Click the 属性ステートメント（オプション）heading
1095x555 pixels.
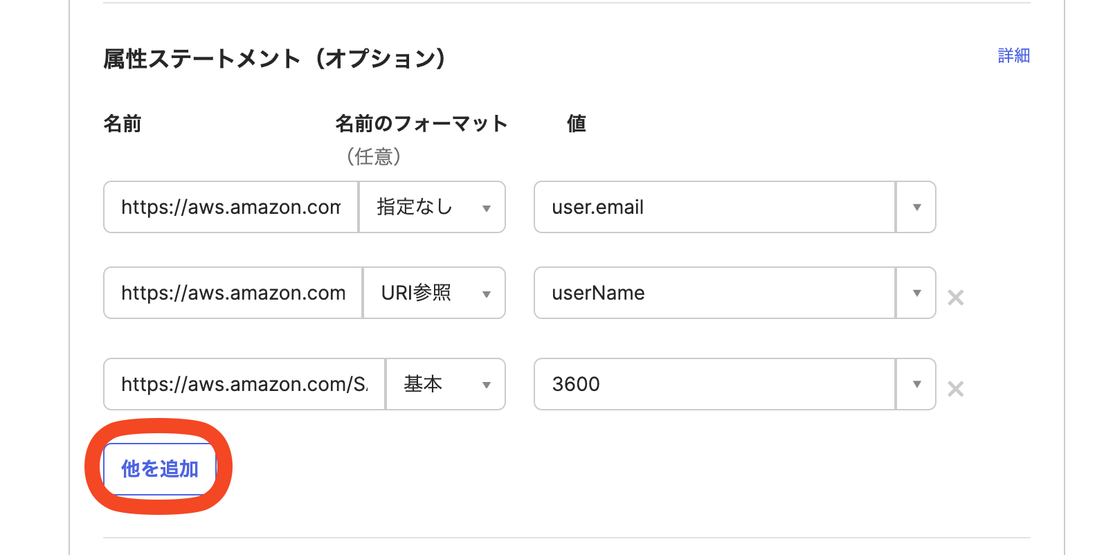point(275,58)
